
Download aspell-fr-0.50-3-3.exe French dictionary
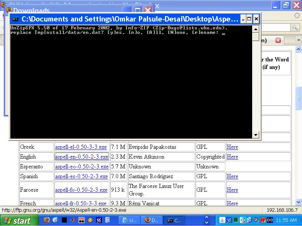pyautogui.click(x=81, y=203)
